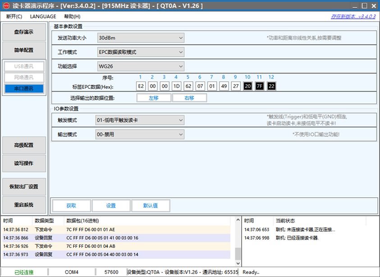Expand the 工作模式 dropdown
The height and width of the screenshot is (277, 380).
(x=141, y=52)
